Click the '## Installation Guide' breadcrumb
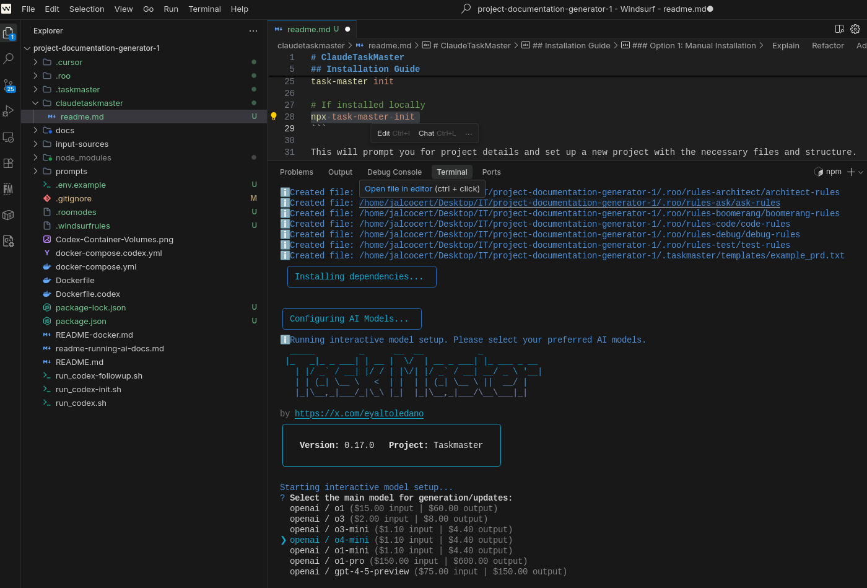Screen dimensions: 867x588 point(566,45)
